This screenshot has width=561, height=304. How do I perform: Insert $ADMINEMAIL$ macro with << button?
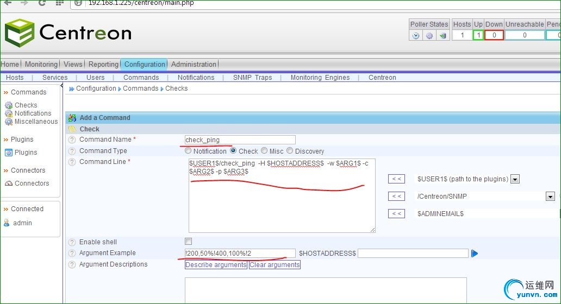coord(396,214)
